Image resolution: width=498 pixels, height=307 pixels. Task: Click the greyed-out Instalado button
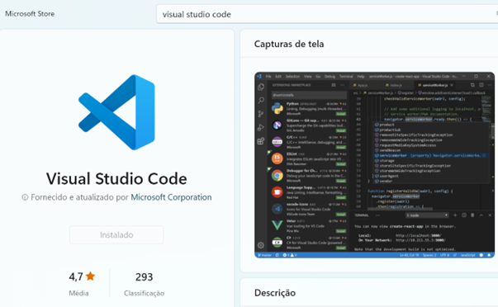[116, 235]
